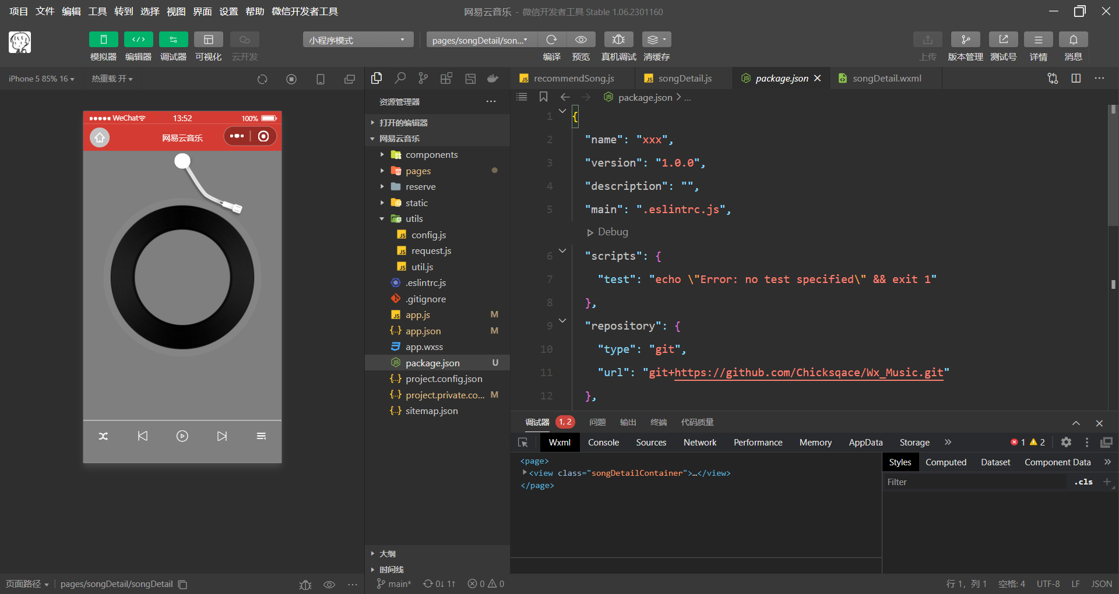Open the 热重载 开 hot reload dropdown
1119x594 pixels.
(x=112, y=79)
